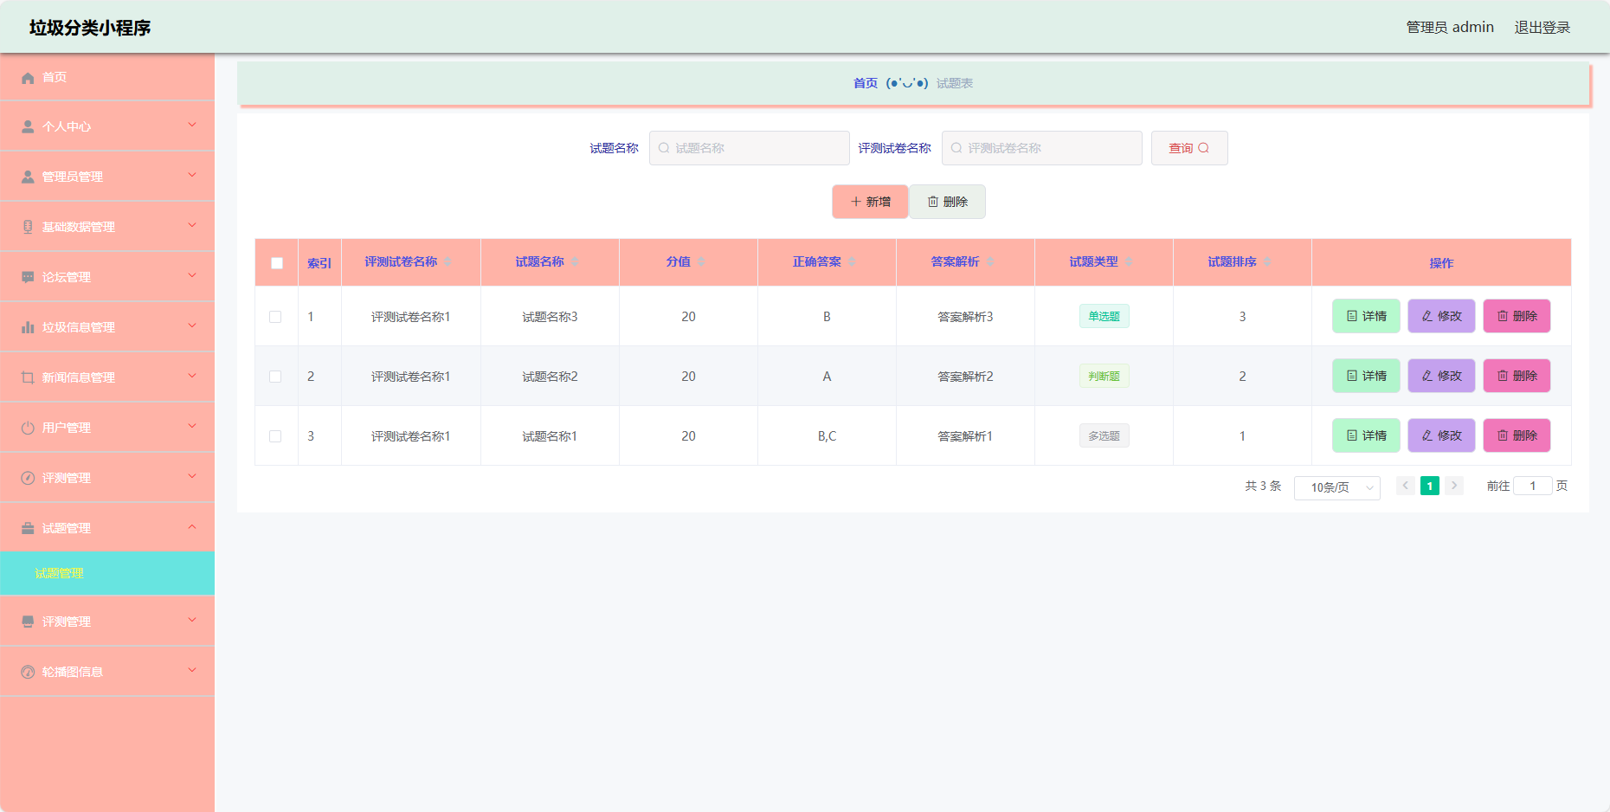Click the person icon beside 个人中心
1610x812 pixels.
click(x=28, y=126)
